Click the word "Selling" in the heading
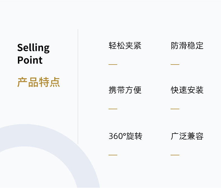Viewport: 221px width, 190px height. coord(33,48)
